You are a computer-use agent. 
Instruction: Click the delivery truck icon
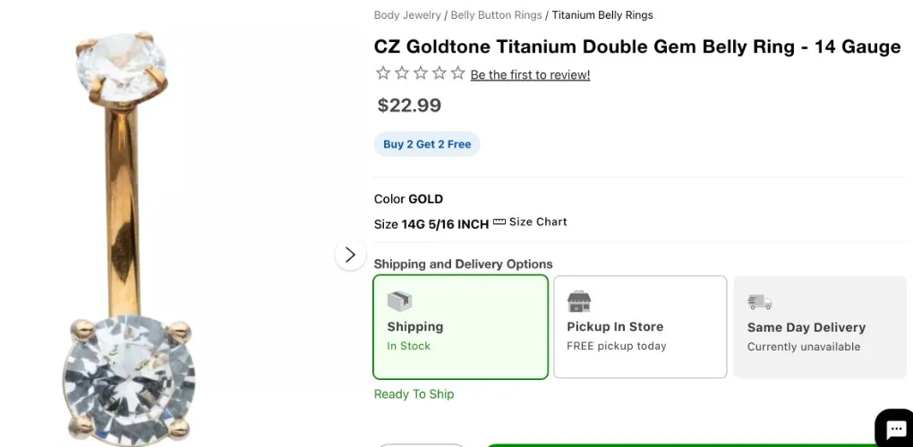pyautogui.click(x=759, y=302)
